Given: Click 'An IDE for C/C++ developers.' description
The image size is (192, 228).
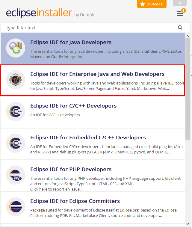Looking at the screenshot, I should (55, 115).
